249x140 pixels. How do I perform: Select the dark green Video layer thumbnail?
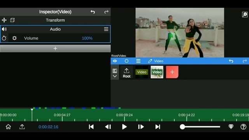142,72
